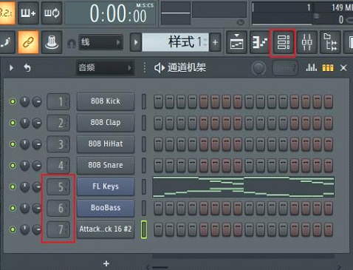The height and width of the screenshot is (270, 353).
Task: Mute the 808 Snare channel
Action: (x=13, y=166)
